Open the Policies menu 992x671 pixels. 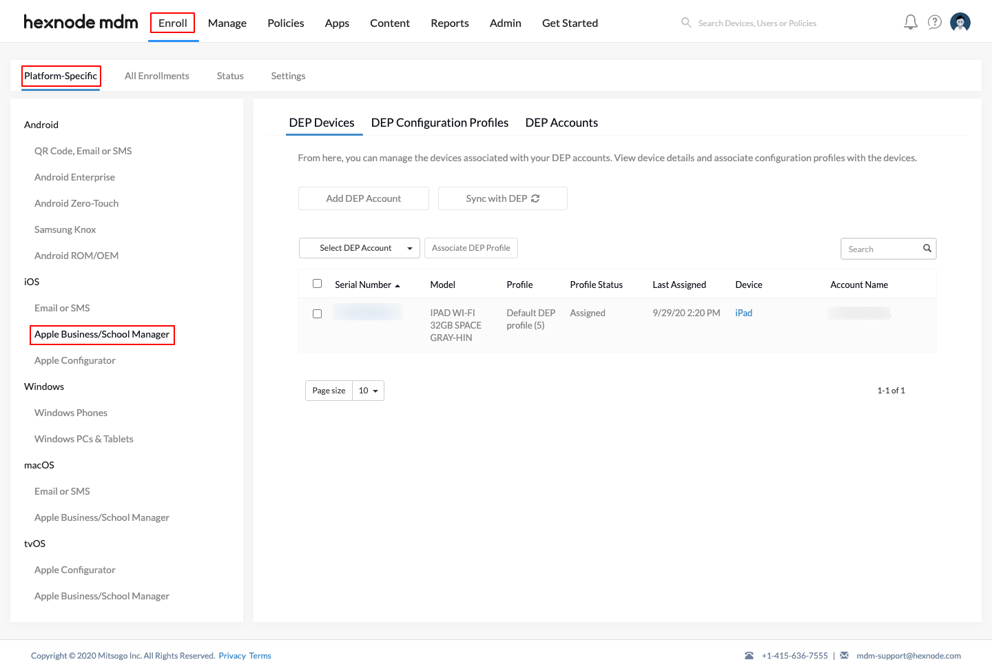click(x=286, y=23)
